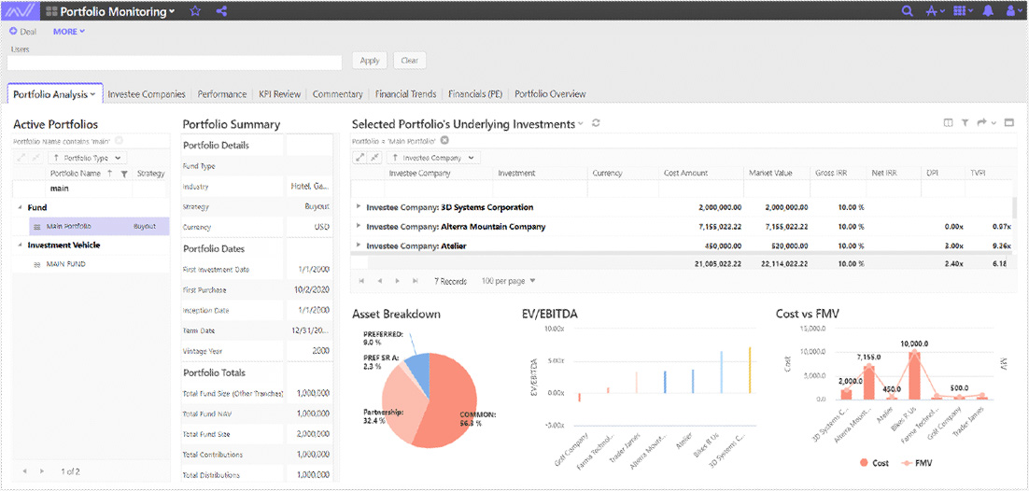Expand the Atelier group row
The height and width of the screenshot is (491, 1029).
click(x=359, y=246)
